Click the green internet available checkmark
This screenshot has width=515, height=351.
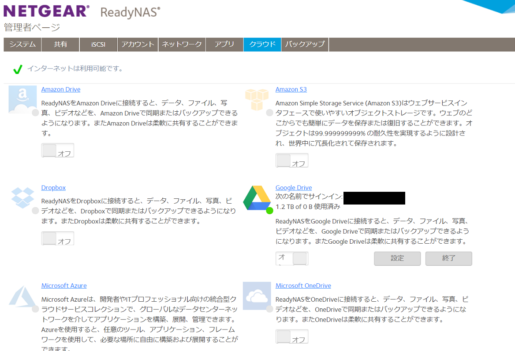[18, 69]
